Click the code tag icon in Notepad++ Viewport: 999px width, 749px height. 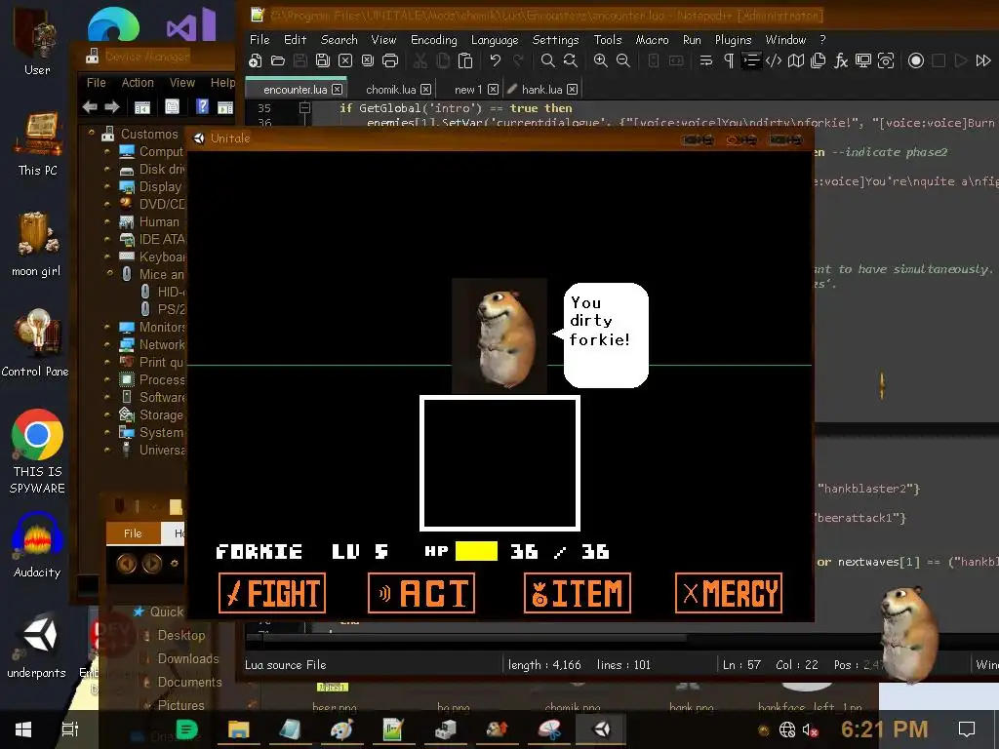point(774,60)
